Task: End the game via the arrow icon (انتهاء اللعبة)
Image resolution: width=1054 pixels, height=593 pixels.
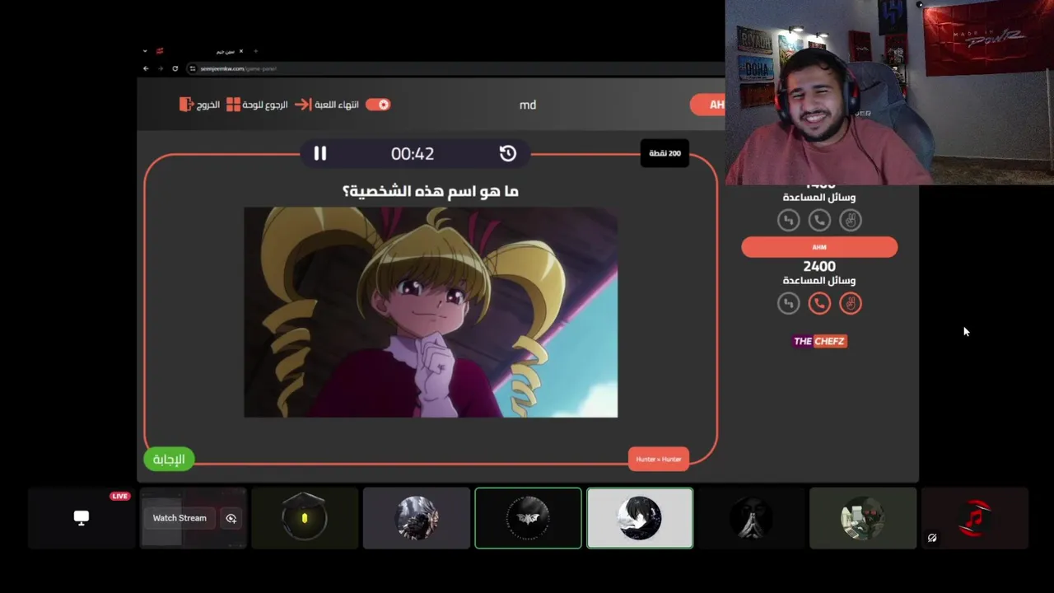Action: tap(303, 105)
